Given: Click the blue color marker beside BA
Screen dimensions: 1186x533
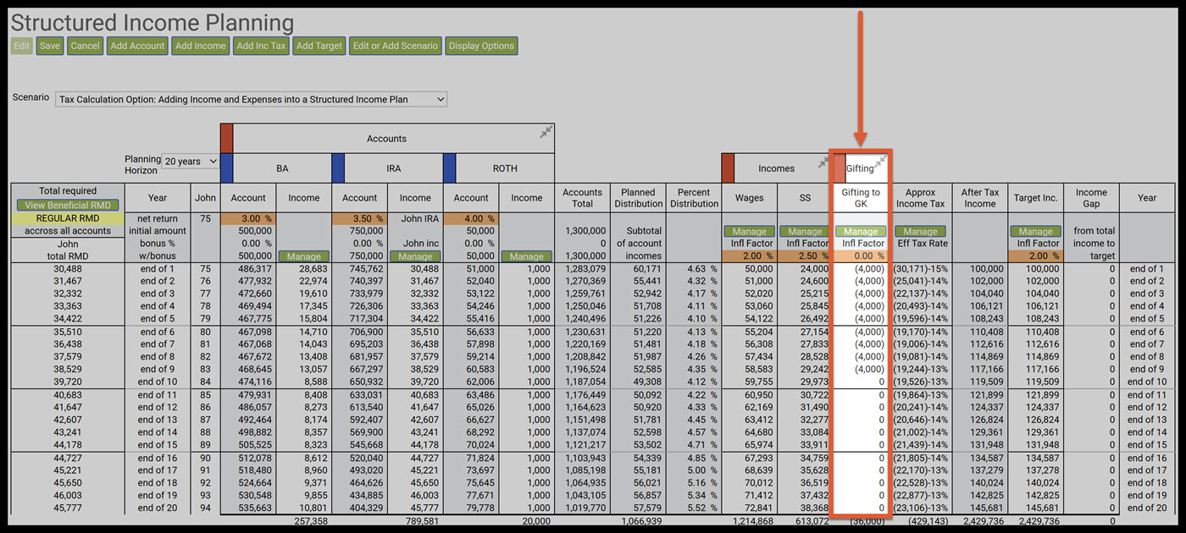Looking at the screenshot, I should pos(226,168).
